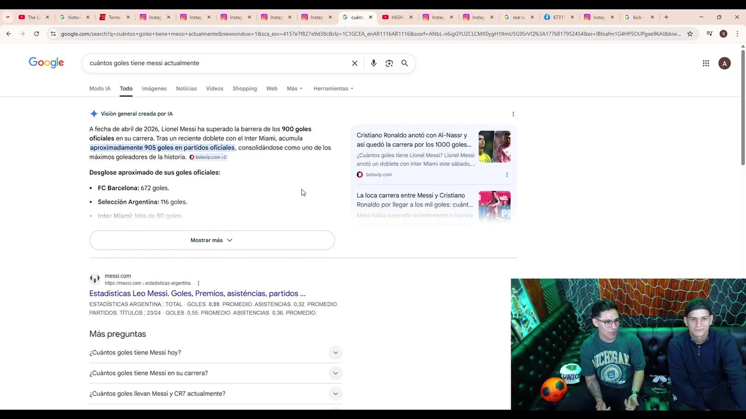Start voice search with the microphone icon
Viewport: 746px width, 419px height.
374,63
